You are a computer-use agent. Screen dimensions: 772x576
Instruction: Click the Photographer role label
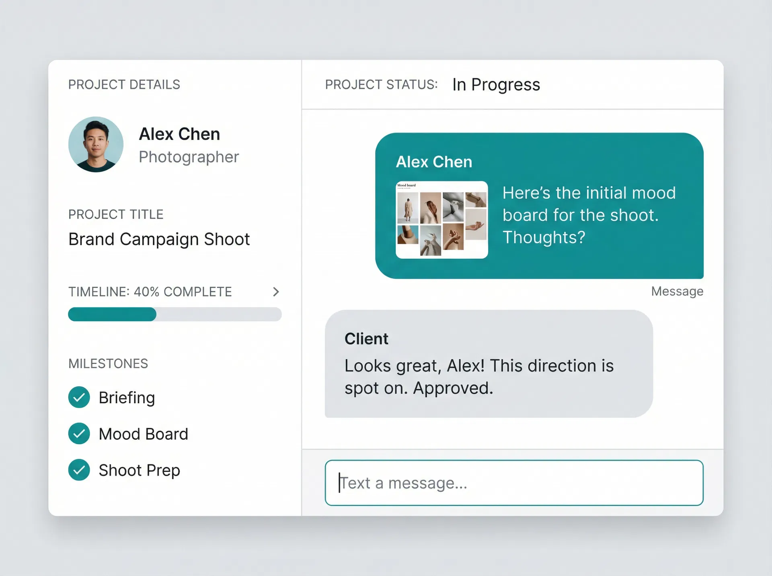[x=189, y=157]
